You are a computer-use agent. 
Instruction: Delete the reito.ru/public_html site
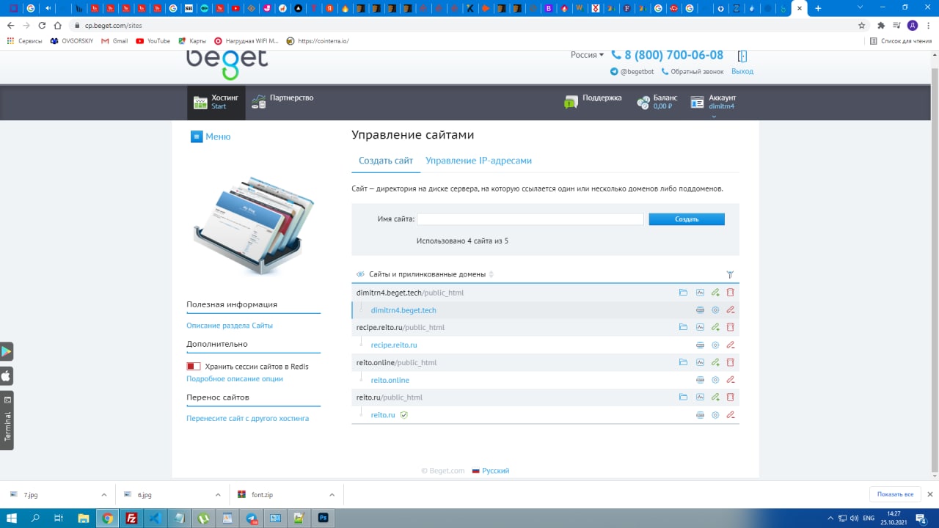click(x=730, y=397)
